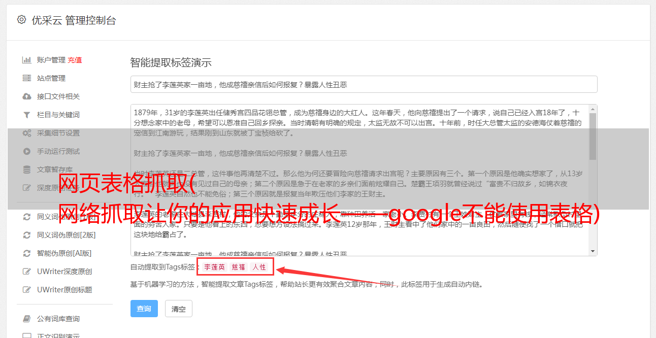Viewport: 656px width, 338px height.
Task: Open 账户管理 in the sidebar
Action: (x=51, y=60)
